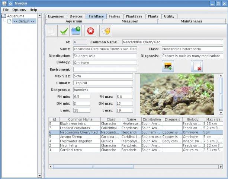Viewport: 228px width, 179px height.
Task: Click the eraser clear fields icon
Action: pos(105,31)
